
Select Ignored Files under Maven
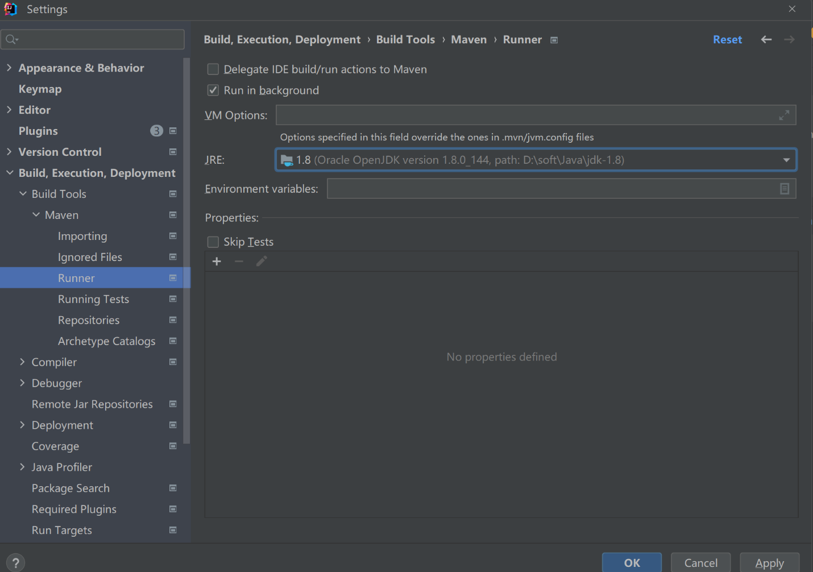[x=90, y=258]
